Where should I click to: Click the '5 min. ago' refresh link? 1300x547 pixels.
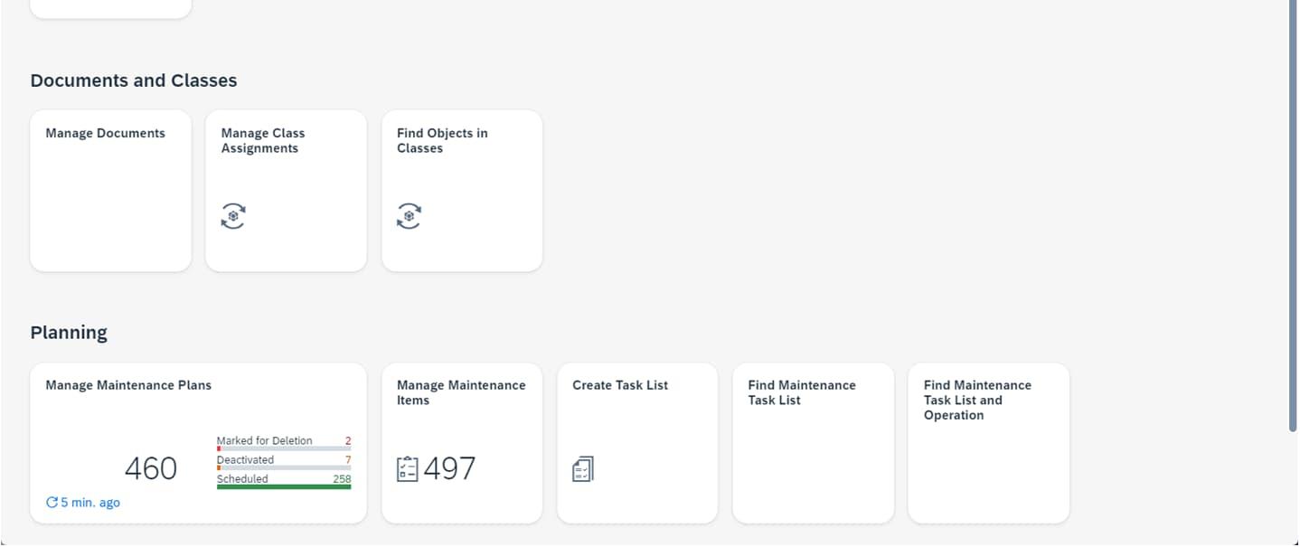tap(89, 503)
